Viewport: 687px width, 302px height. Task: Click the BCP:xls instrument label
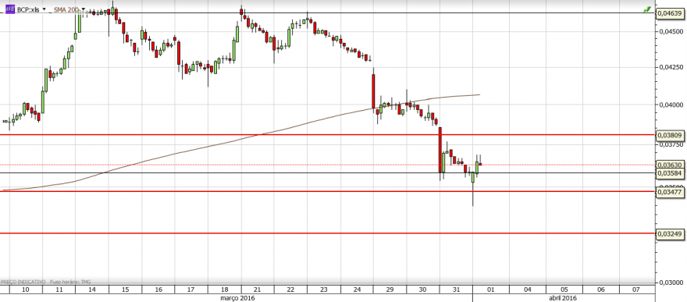28,9
